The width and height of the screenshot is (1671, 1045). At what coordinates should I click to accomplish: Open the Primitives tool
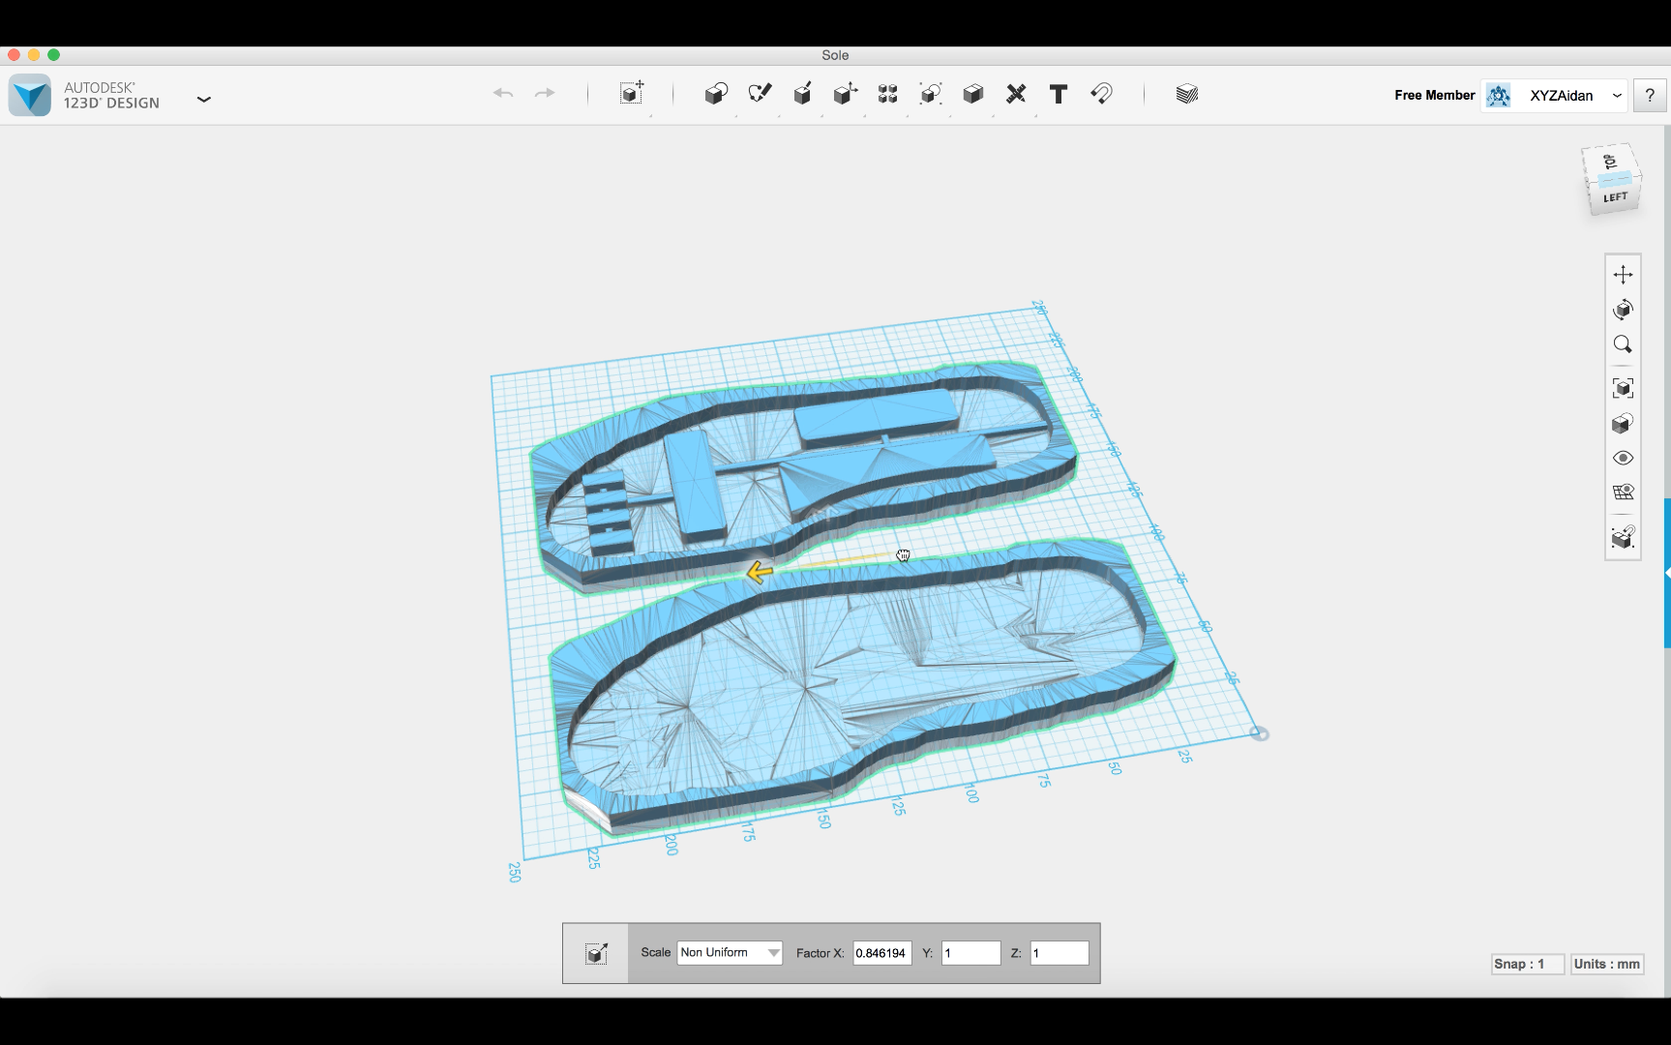point(715,93)
